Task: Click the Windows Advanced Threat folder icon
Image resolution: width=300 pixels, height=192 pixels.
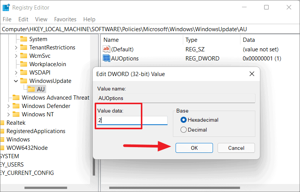Action: tap(16, 97)
